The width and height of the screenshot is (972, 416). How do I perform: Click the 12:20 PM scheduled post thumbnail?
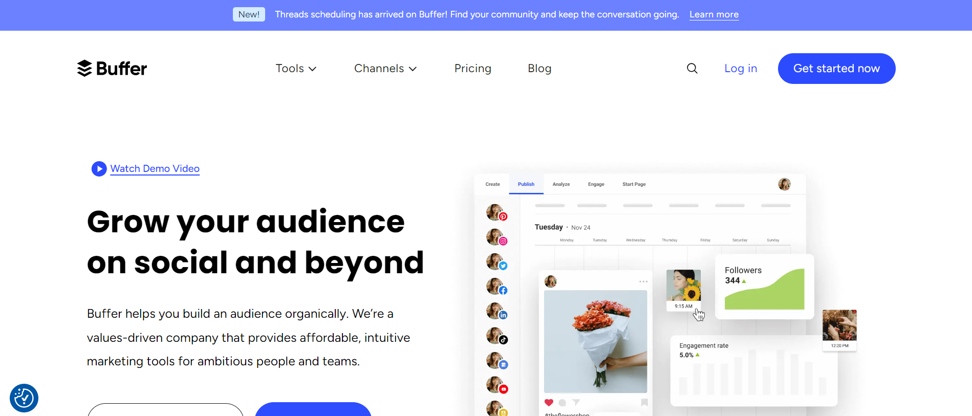(839, 330)
